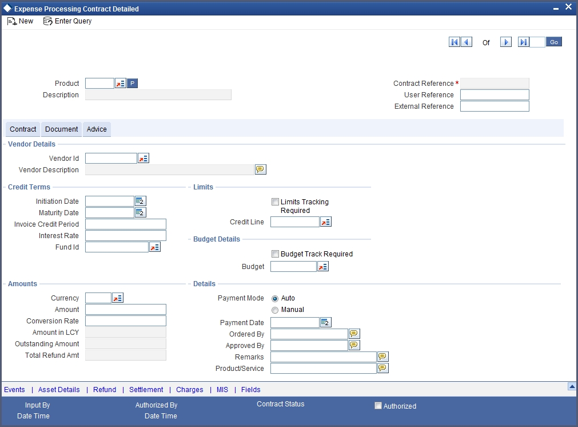This screenshot has height=427, width=578.
Task: Open the MIS link
Action: point(222,390)
